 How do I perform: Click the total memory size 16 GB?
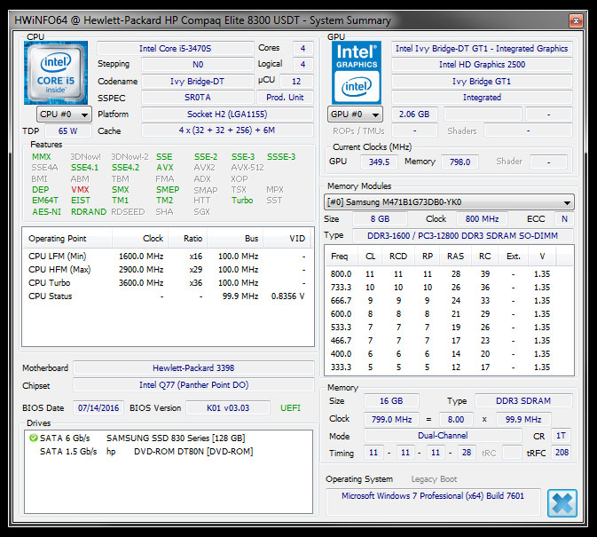[391, 401]
